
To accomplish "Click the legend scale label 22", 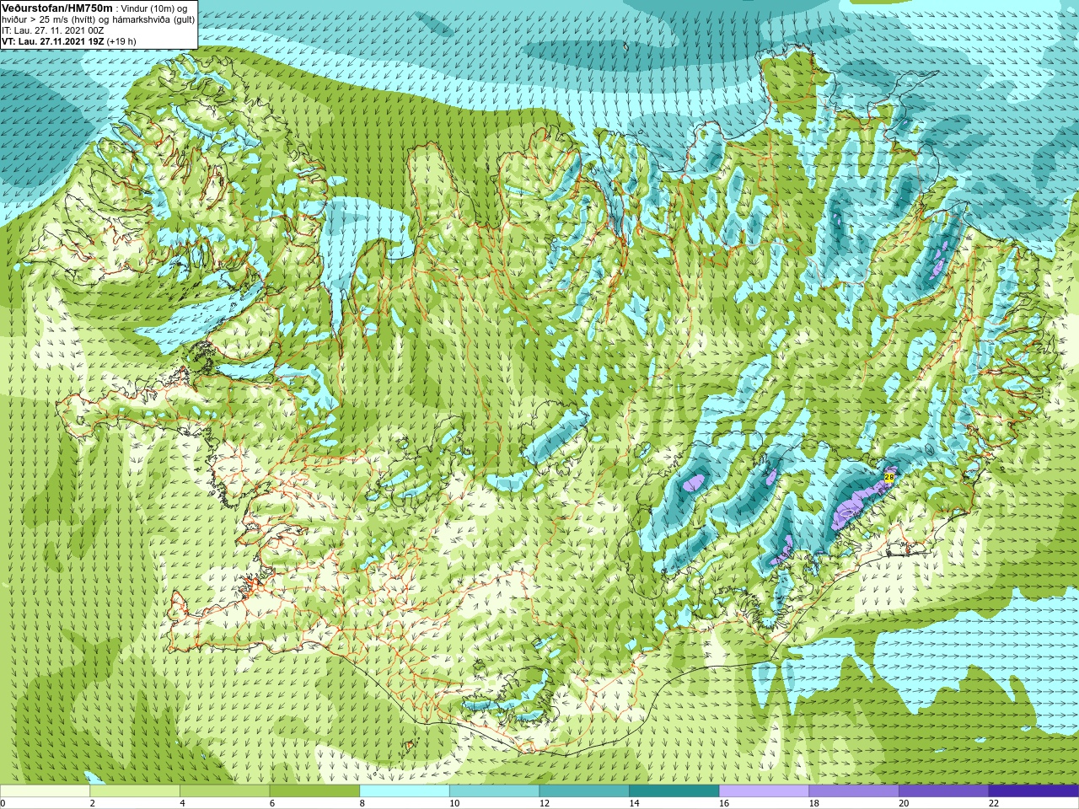I will coord(994,803).
